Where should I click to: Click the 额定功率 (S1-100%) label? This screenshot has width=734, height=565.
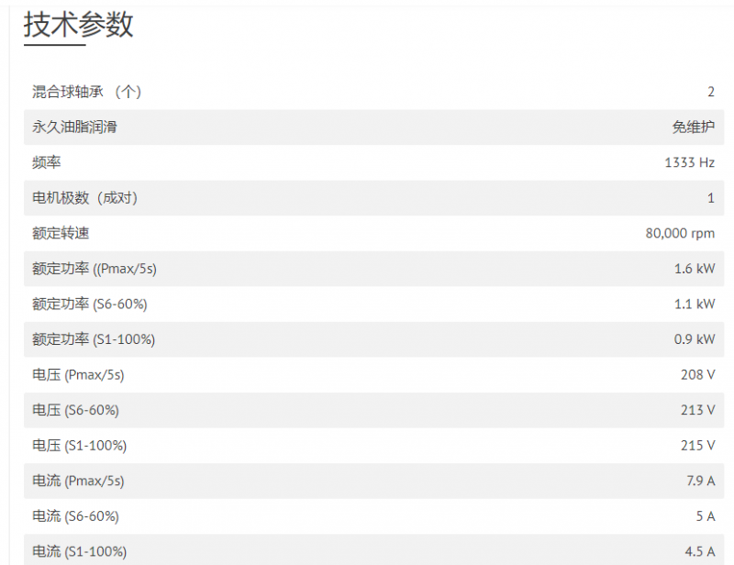(94, 339)
